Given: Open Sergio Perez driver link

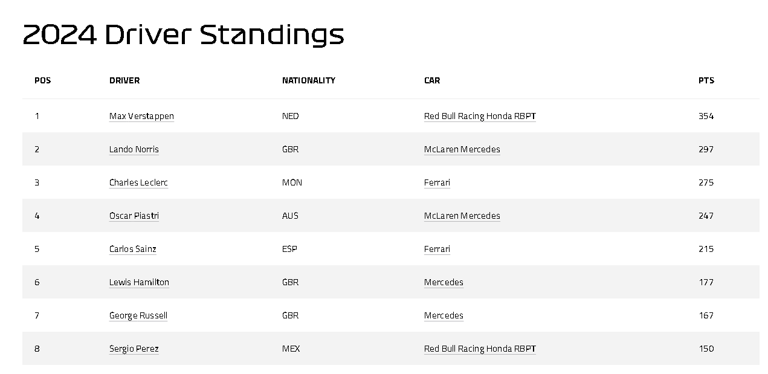Looking at the screenshot, I should pos(134,349).
